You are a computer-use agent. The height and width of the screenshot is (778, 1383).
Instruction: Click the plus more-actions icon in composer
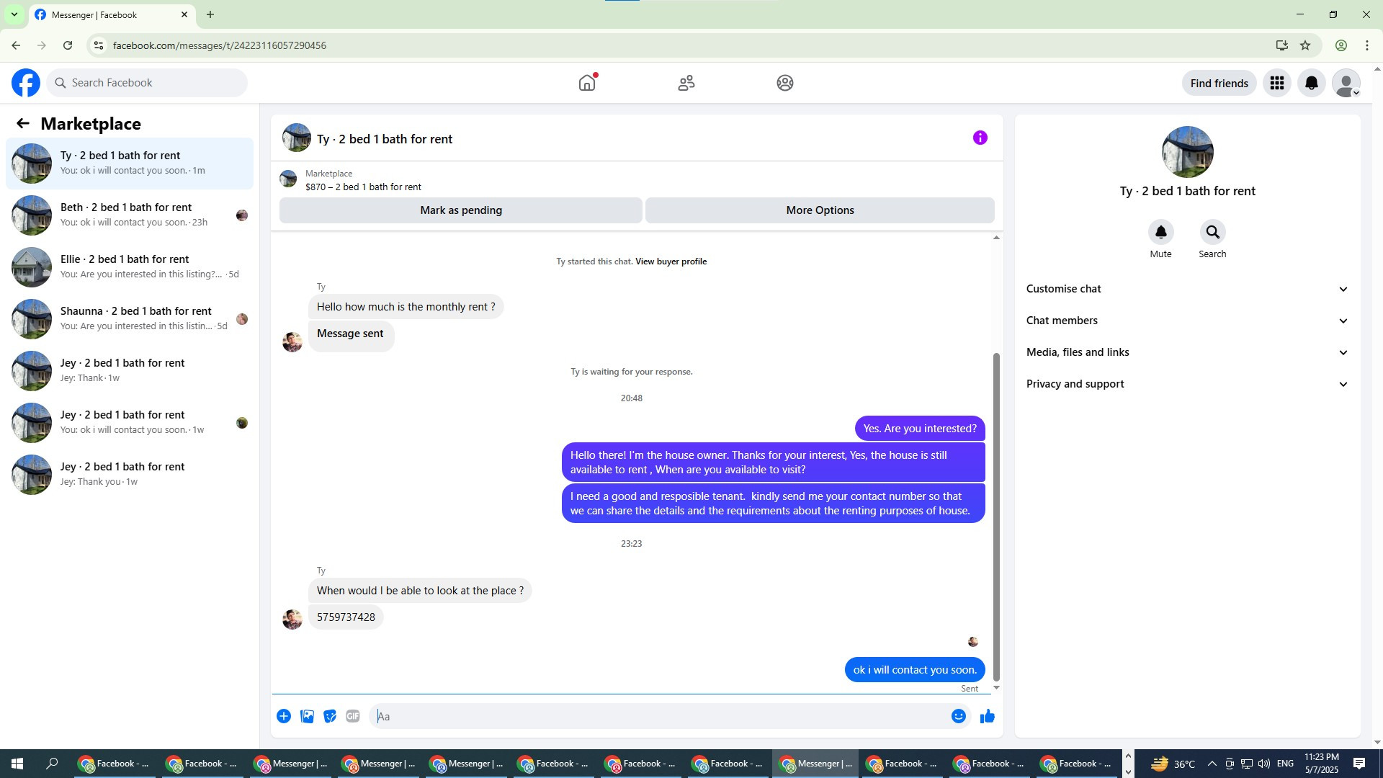(284, 716)
